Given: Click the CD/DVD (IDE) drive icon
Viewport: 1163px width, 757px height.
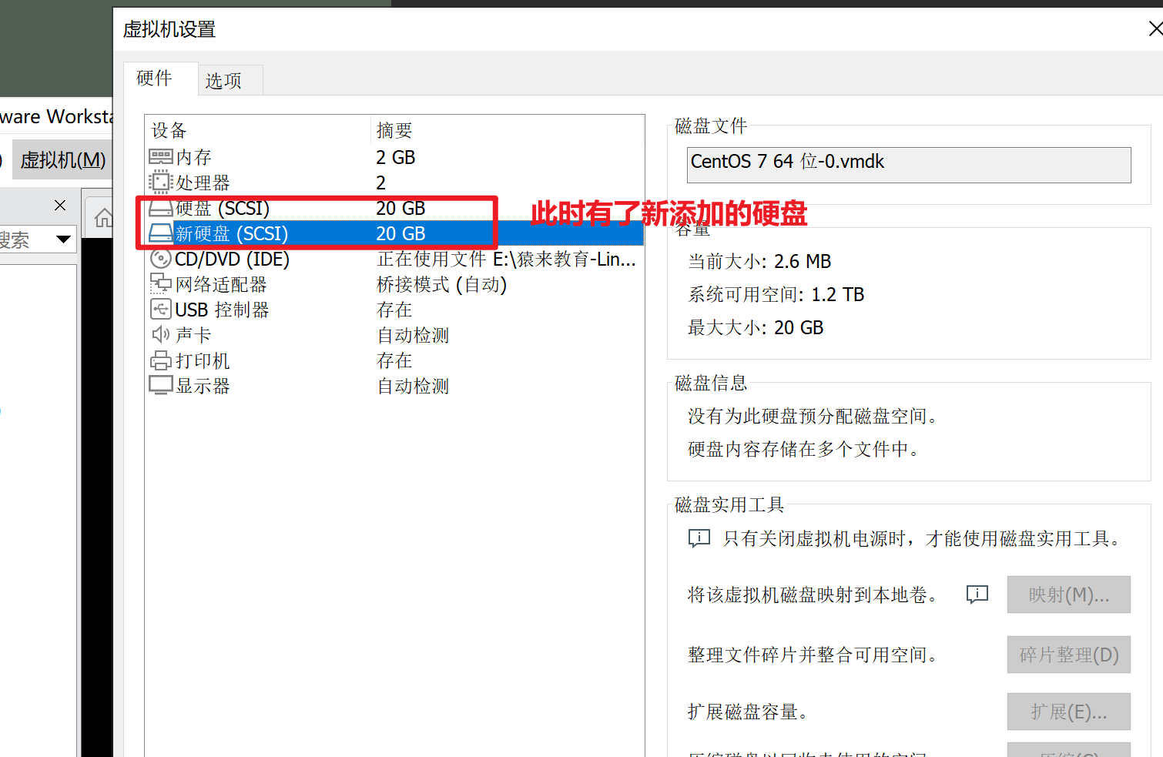Looking at the screenshot, I should [x=159, y=259].
